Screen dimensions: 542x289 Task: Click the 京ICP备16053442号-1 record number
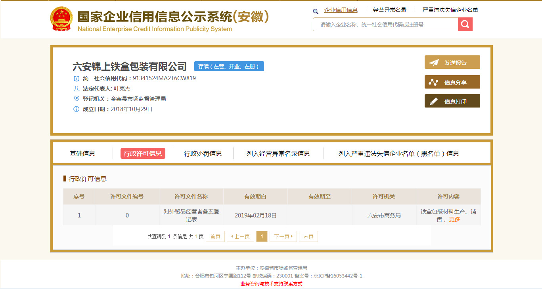coord(338,276)
